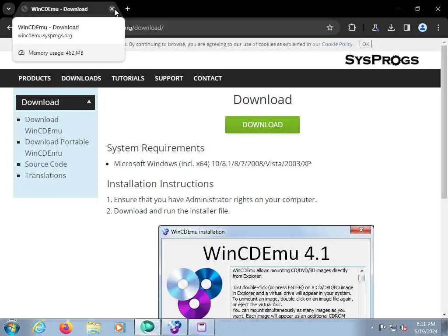This screenshot has width=448, height=336.
Task: Click the page vertical scrollbar thumb
Action: click(x=444, y=122)
